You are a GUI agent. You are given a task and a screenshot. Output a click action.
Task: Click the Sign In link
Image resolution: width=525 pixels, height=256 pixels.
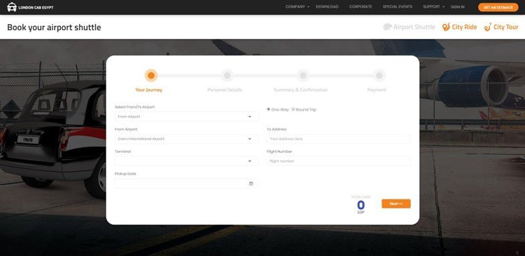(457, 7)
